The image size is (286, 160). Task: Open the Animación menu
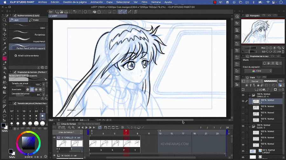point(97,2)
